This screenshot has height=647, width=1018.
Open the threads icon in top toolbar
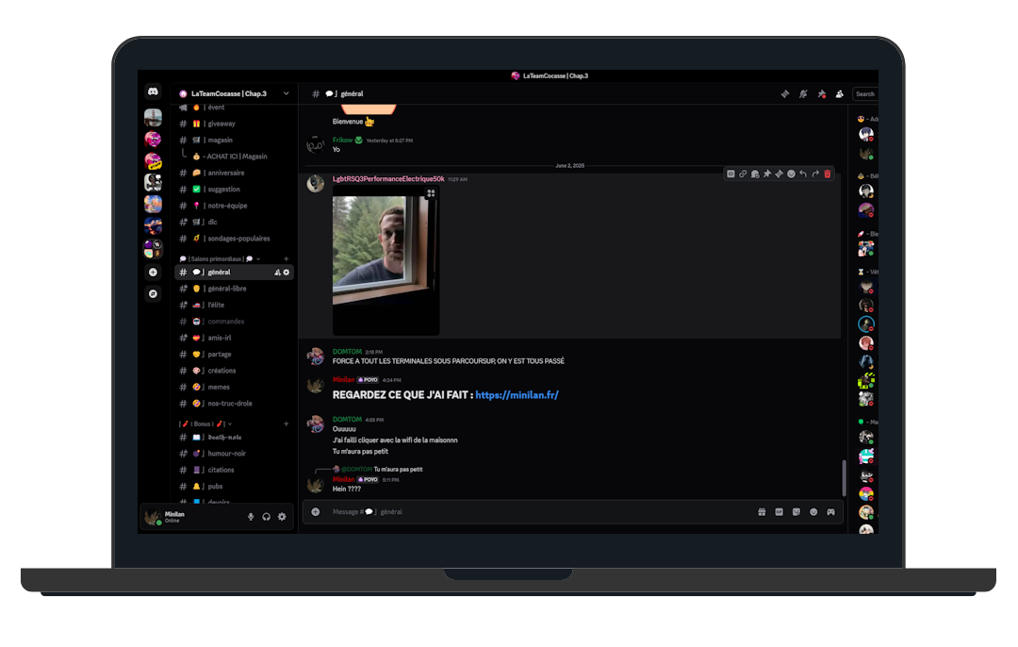785,93
